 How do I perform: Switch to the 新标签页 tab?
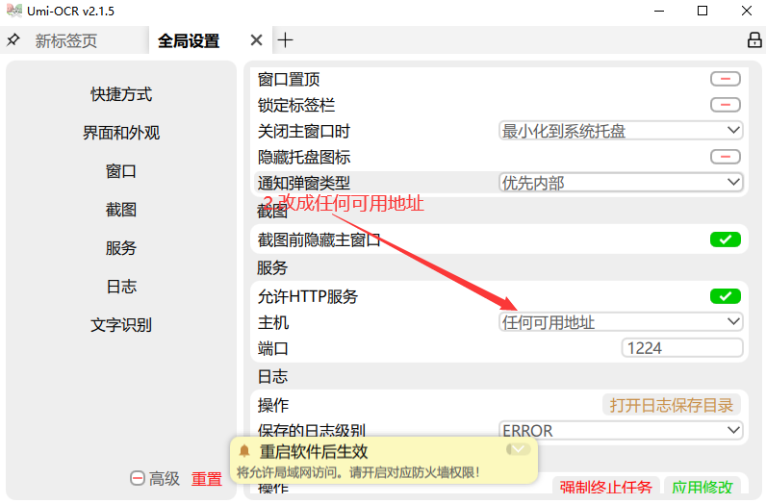[x=66, y=41]
